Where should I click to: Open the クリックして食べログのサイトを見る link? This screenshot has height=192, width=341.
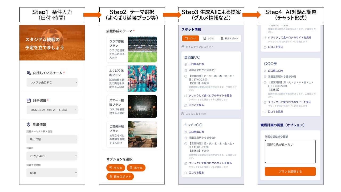click(210, 95)
